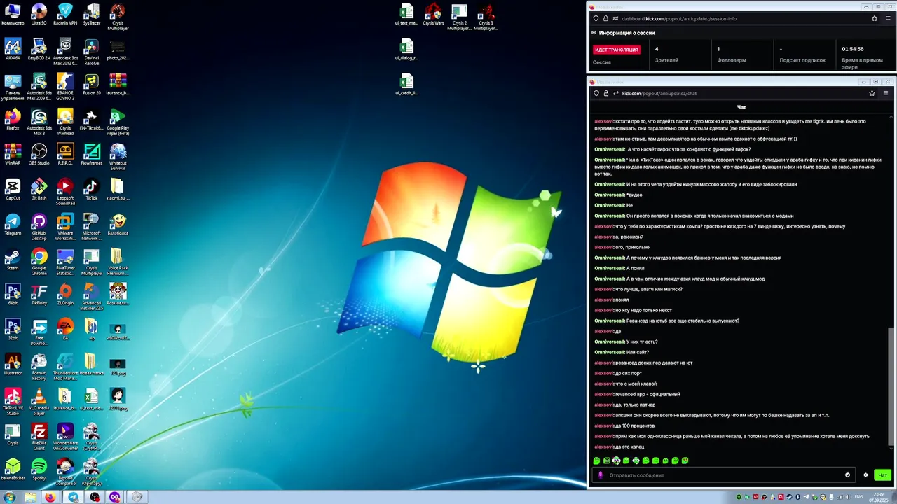Image resolution: width=897 pixels, height=504 pixels.
Task: Open the chat browser window hamburger menu
Action: click(x=886, y=93)
